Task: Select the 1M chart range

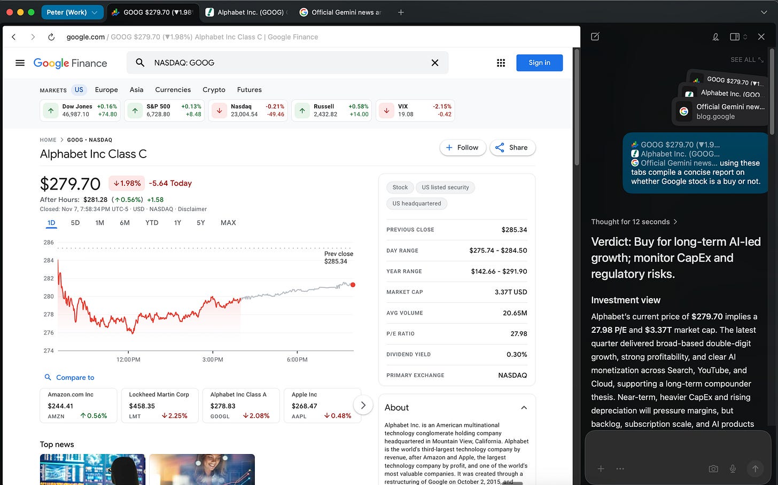Action: tap(100, 223)
